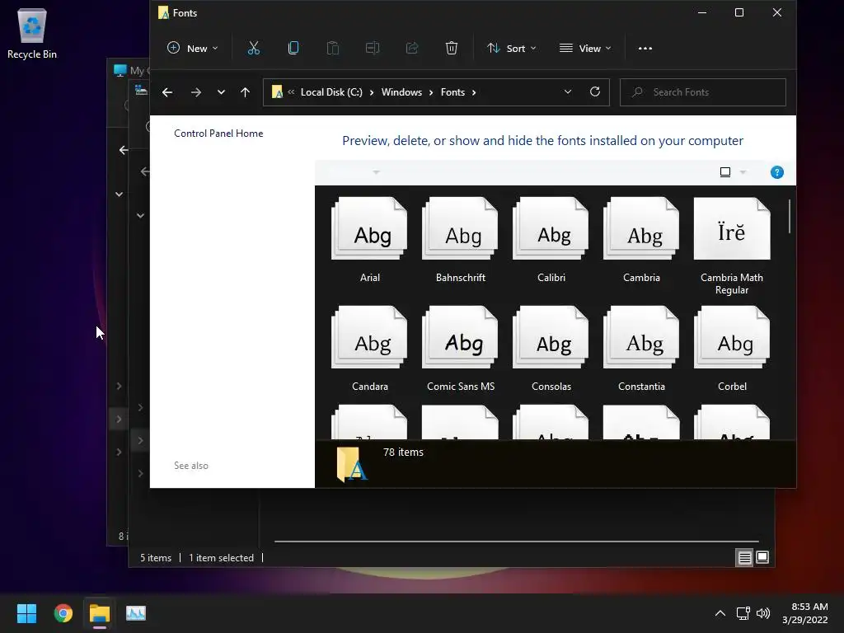Click the Delete trash can icon
Screen dimensions: 844x633
coord(452,49)
